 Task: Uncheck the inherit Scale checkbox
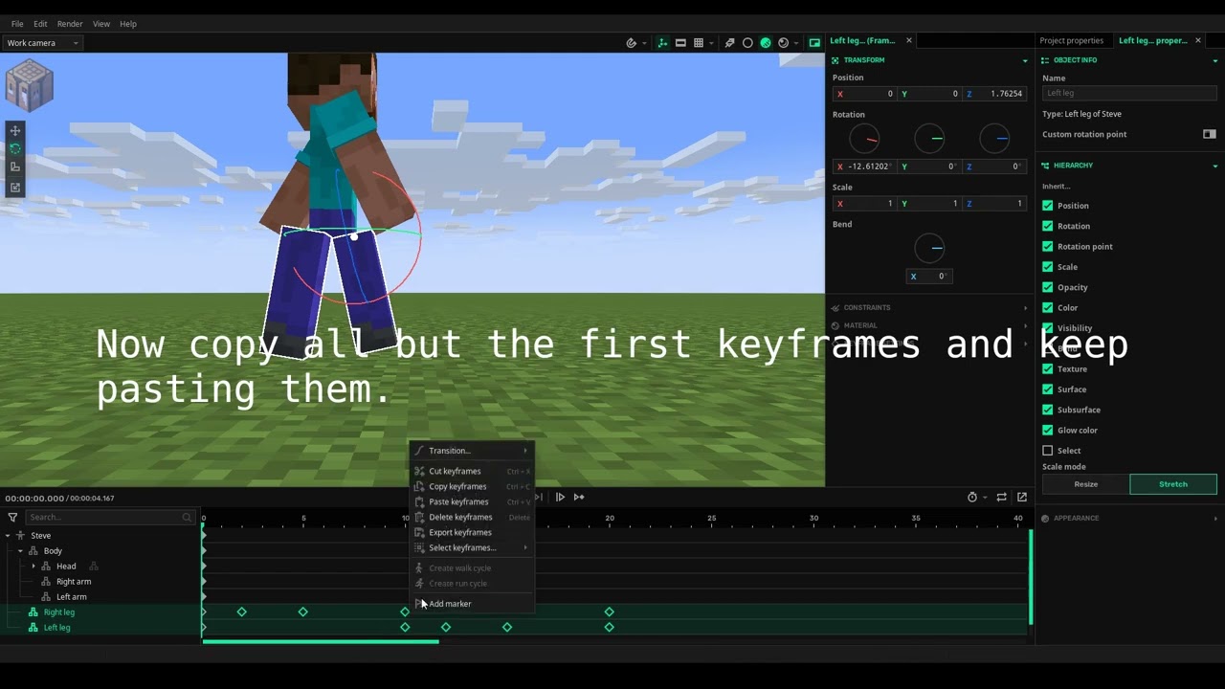pos(1047,267)
